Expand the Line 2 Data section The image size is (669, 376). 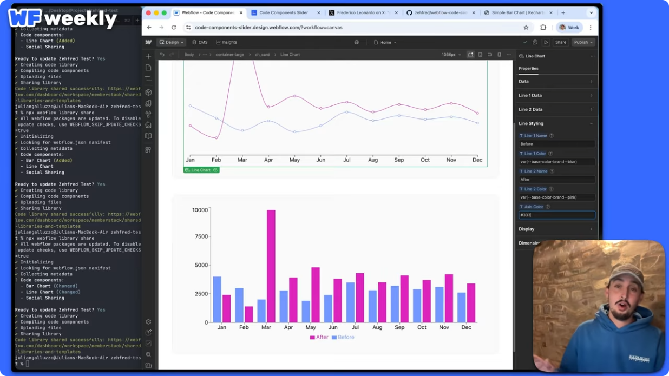click(556, 110)
